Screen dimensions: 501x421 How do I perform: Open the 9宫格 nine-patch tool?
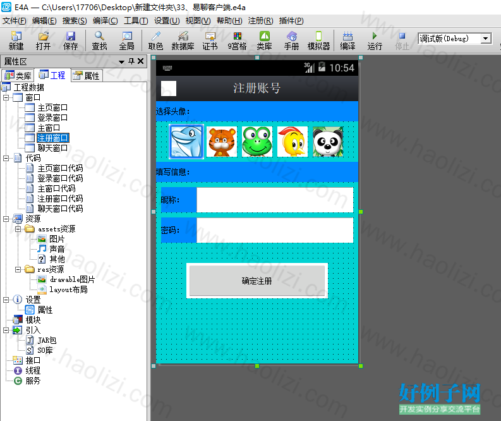tap(237, 40)
